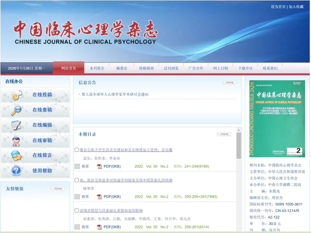Click the chat bubbles icon for 在线留言
The height and width of the screenshot is (233, 311).
pyautogui.click(x=16, y=156)
